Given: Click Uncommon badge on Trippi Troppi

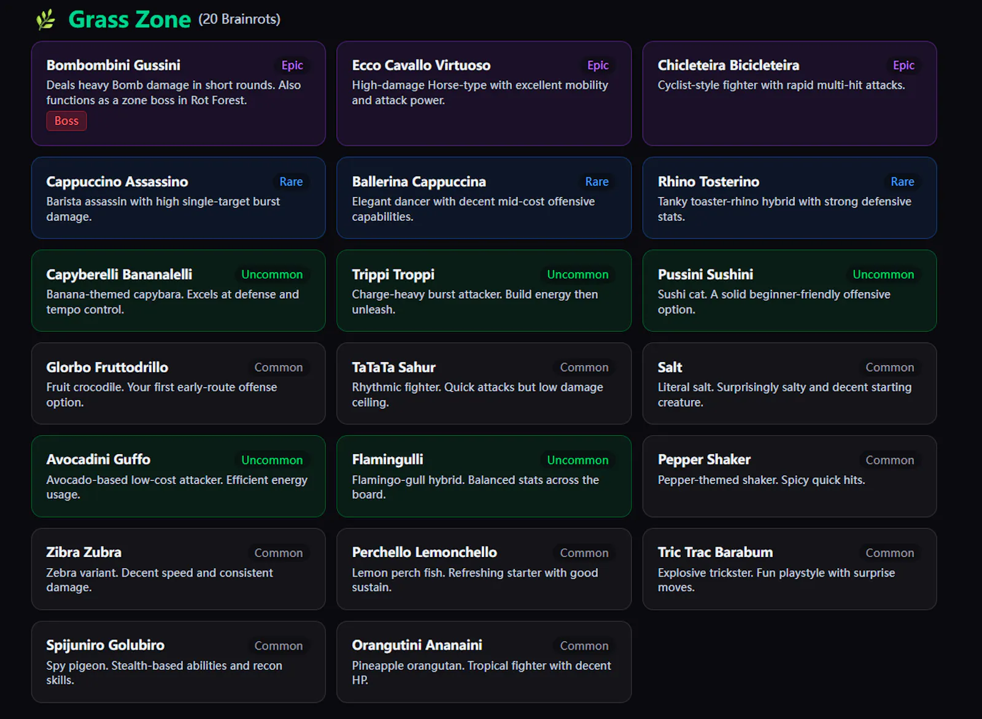Looking at the screenshot, I should click(x=578, y=274).
